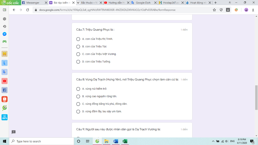This screenshot has height=145, width=258.
Task: Open the ENG language indicator
Action: click(232, 141)
